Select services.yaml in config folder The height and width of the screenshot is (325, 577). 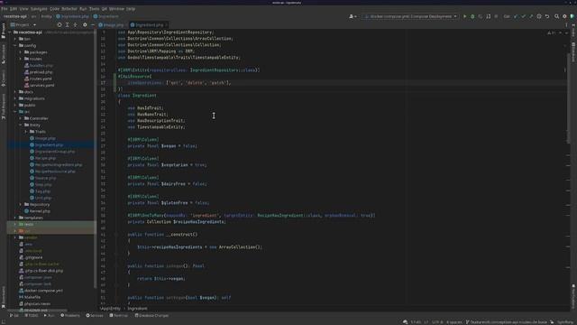41,85
